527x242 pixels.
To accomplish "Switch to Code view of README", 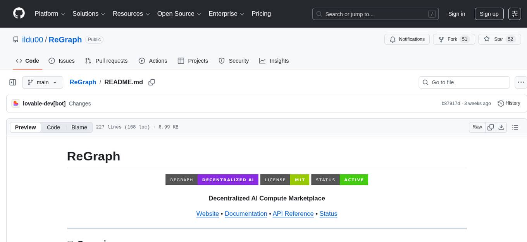I will (53, 127).
